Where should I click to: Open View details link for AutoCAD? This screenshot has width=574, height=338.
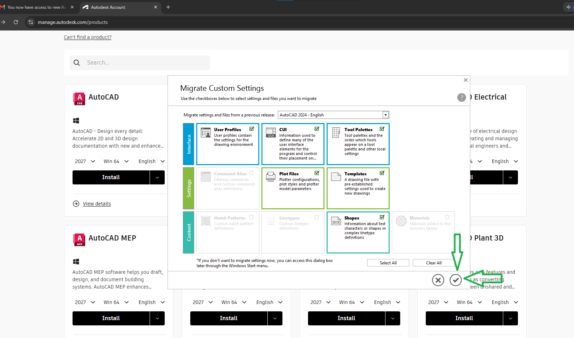click(x=97, y=204)
